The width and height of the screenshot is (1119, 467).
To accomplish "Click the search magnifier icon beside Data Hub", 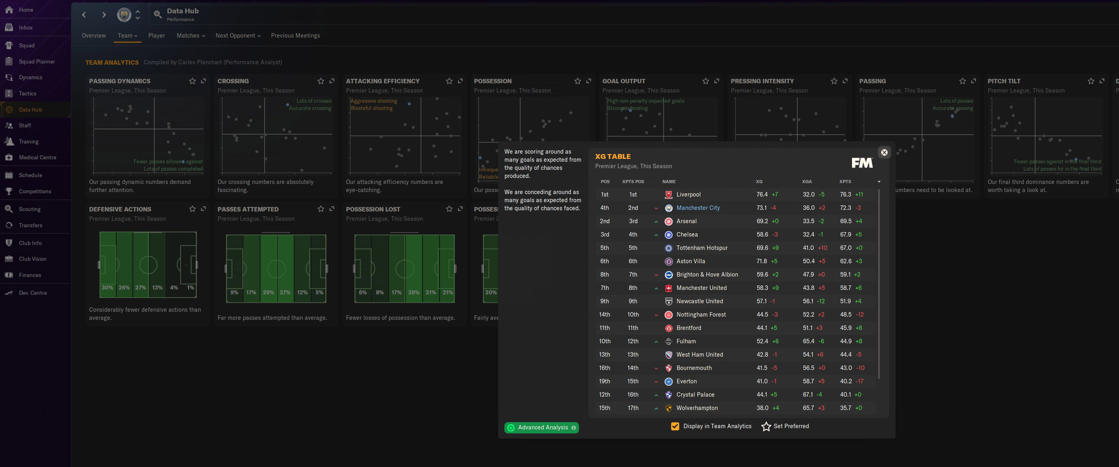I will (158, 15).
